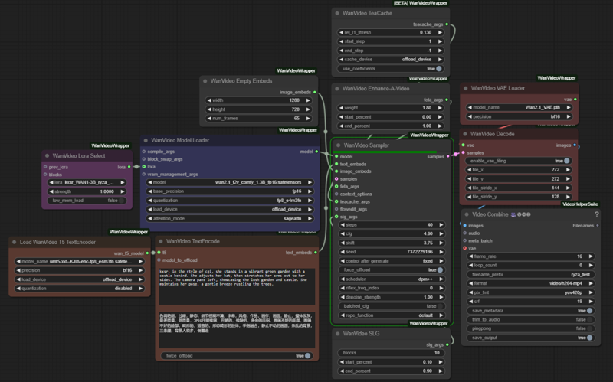This screenshot has height=382, width=613.
Task: Increase steps value with right arrow in Sampler
Action: click(445, 224)
